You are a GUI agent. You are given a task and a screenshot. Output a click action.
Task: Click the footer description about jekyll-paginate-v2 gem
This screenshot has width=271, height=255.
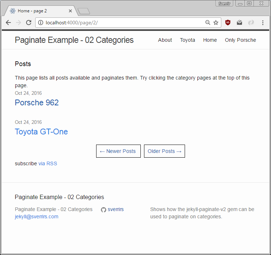click(x=202, y=213)
